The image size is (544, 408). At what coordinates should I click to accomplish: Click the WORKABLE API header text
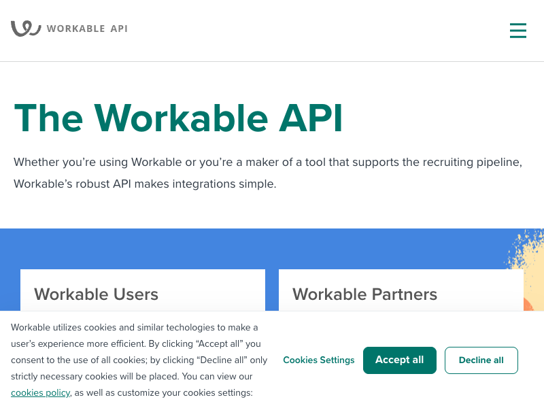click(x=87, y=29)
